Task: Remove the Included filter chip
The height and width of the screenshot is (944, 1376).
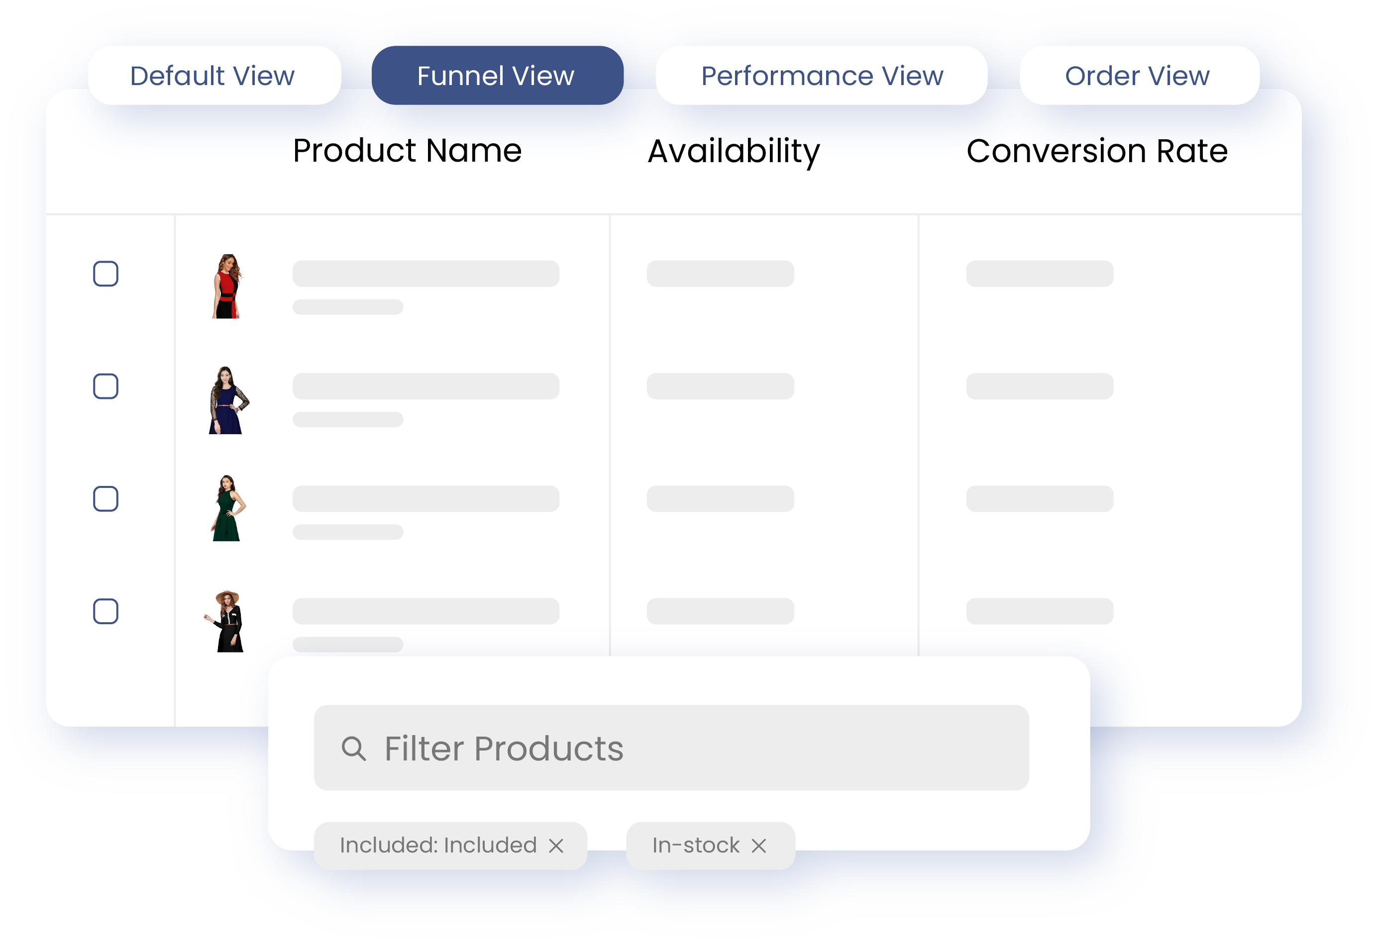Action: click(555, 846)
